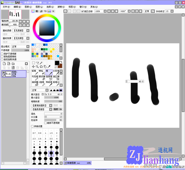
Task: Adjust the 不透明度 layer opacity slider
Action: point(20,50)
